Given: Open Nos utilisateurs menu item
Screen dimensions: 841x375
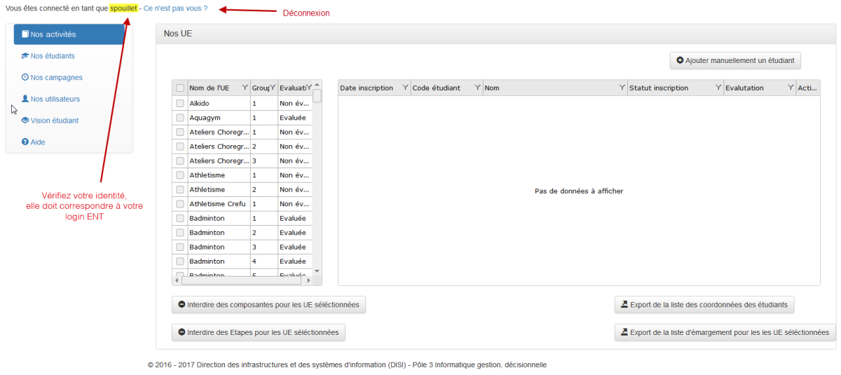Looking at the screenshot, I should (55, 100).
